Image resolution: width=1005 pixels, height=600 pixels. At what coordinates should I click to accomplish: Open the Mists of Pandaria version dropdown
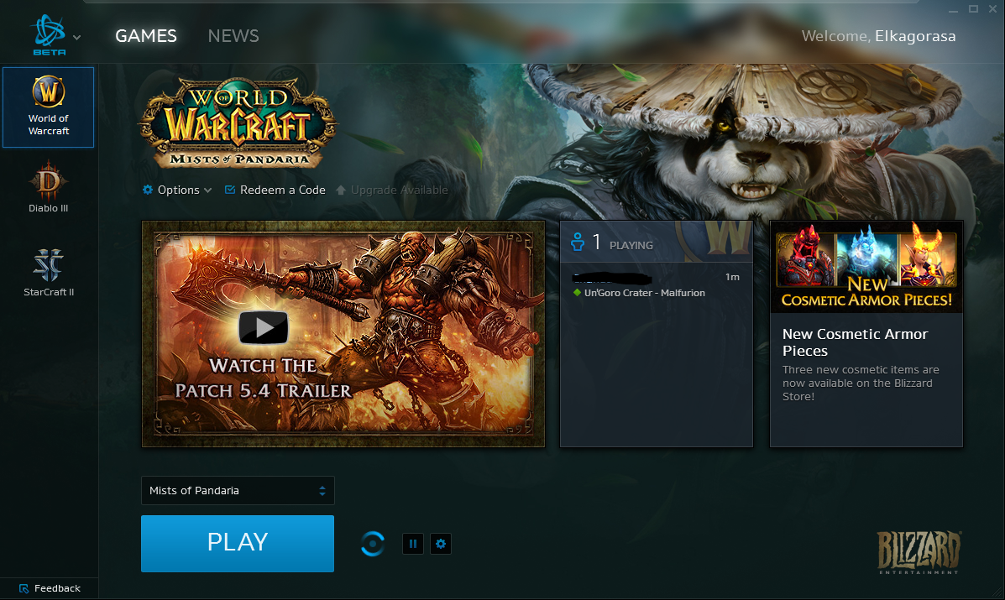tap(238, 490)
